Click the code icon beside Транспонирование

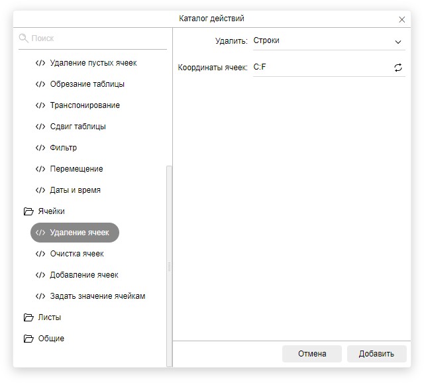[40, 105]
